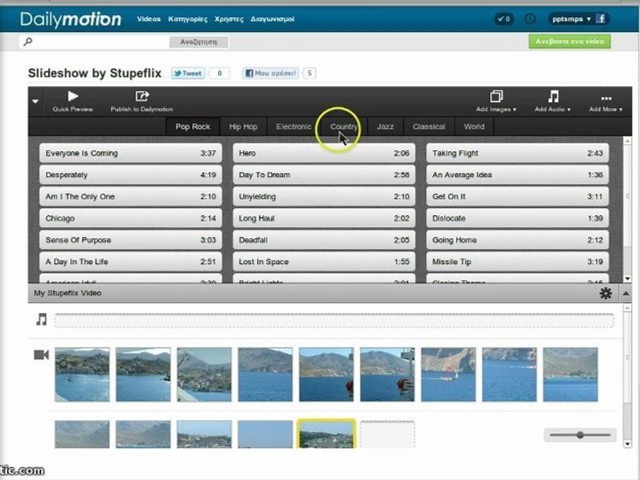This screenshot has width=640, height=480.
Task: Open the Facebook icon in header
Action: point(601,19)
